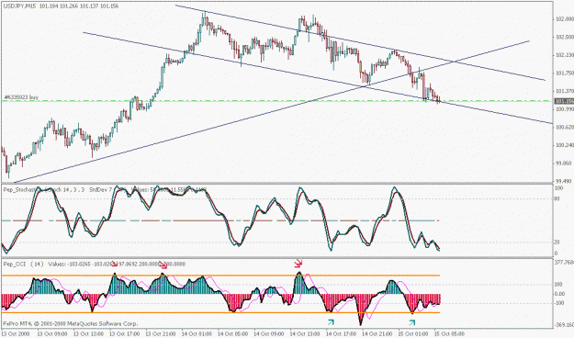Click the 100.620 price axis label
The image size is (574, 338).
(x=564, y=127)
